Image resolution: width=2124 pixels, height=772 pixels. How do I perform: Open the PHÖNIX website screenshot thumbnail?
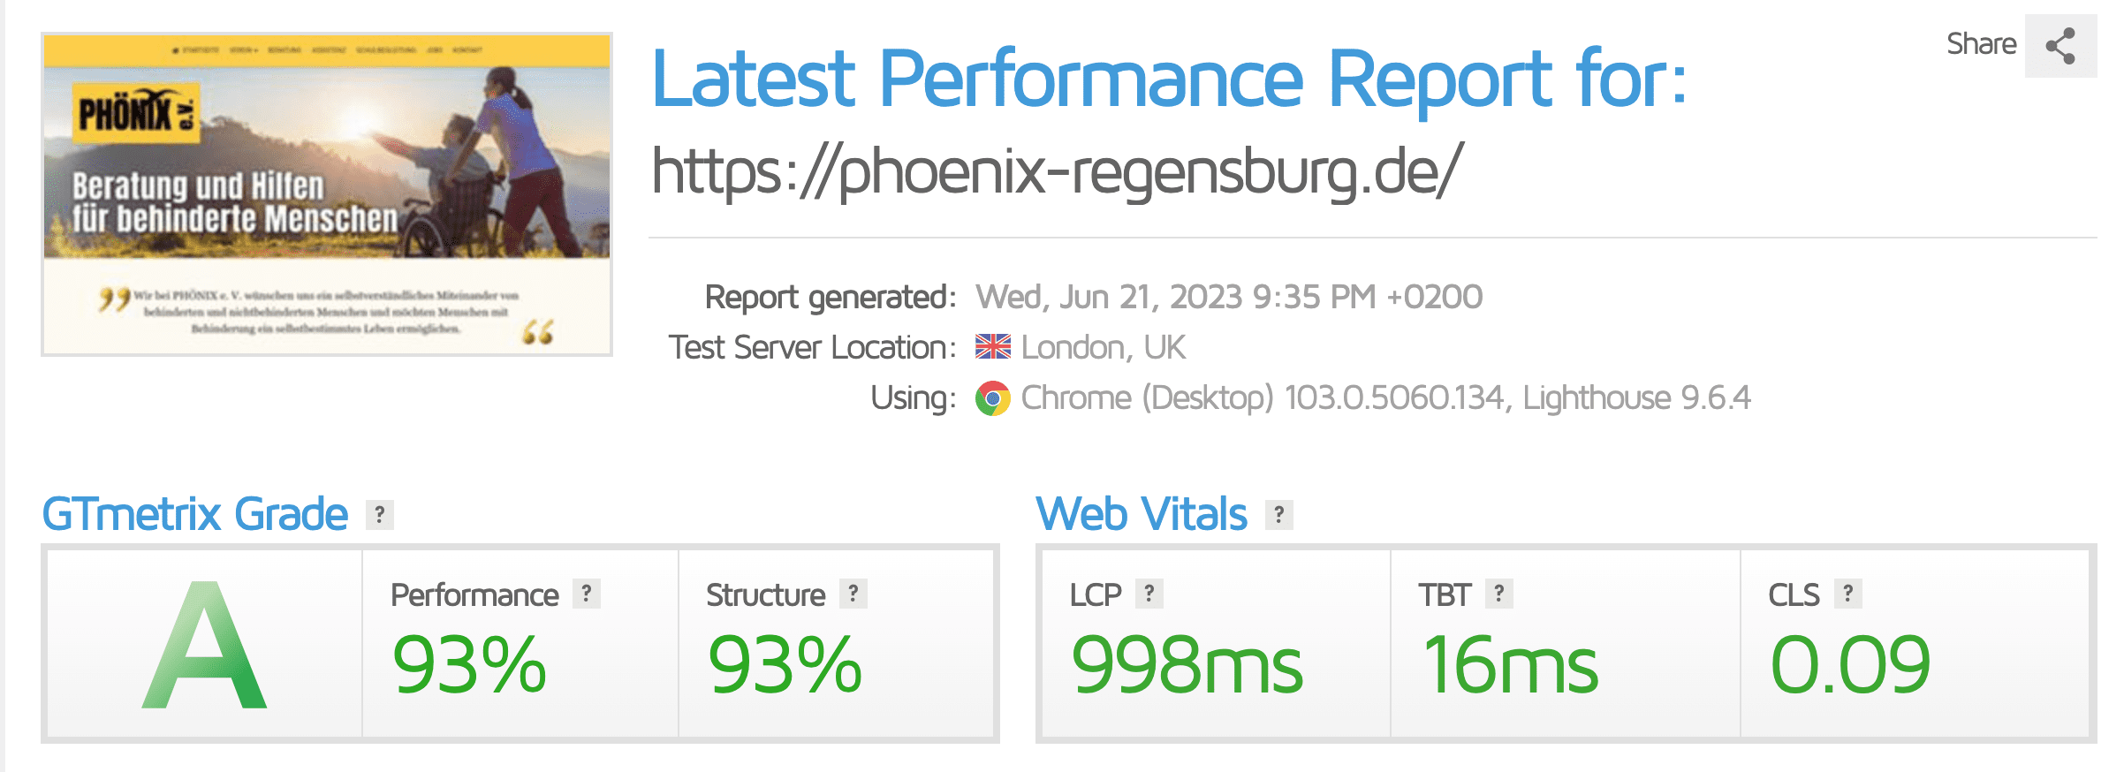[327, 194]
